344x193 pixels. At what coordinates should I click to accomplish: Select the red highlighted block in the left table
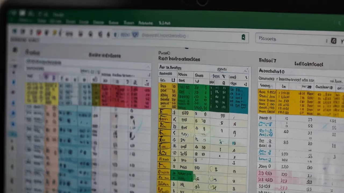coord(125,96)
